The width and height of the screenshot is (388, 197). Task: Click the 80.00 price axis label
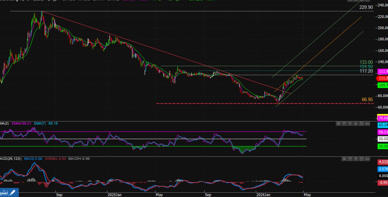click(x=382, y=96)
